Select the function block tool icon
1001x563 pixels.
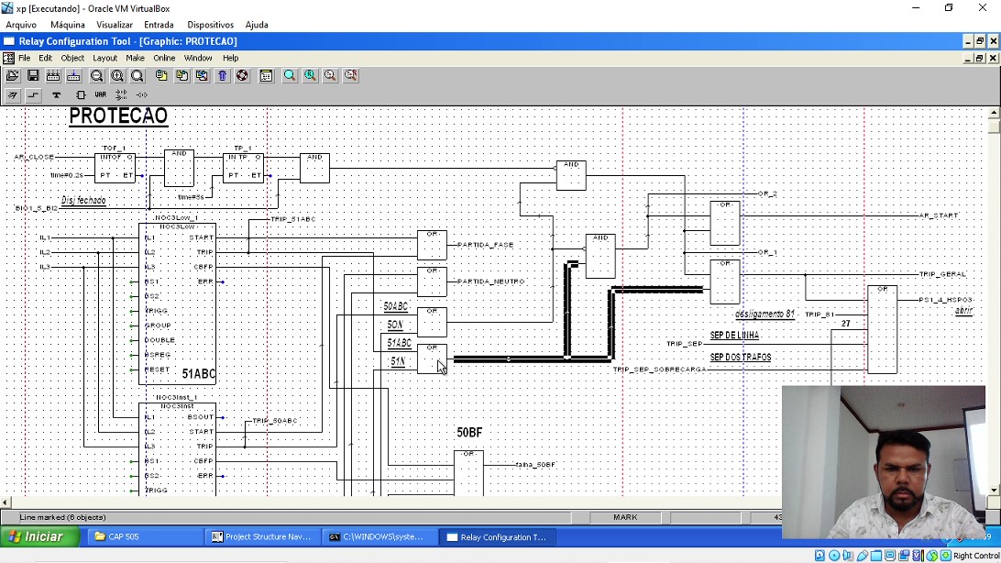point(80,95)
